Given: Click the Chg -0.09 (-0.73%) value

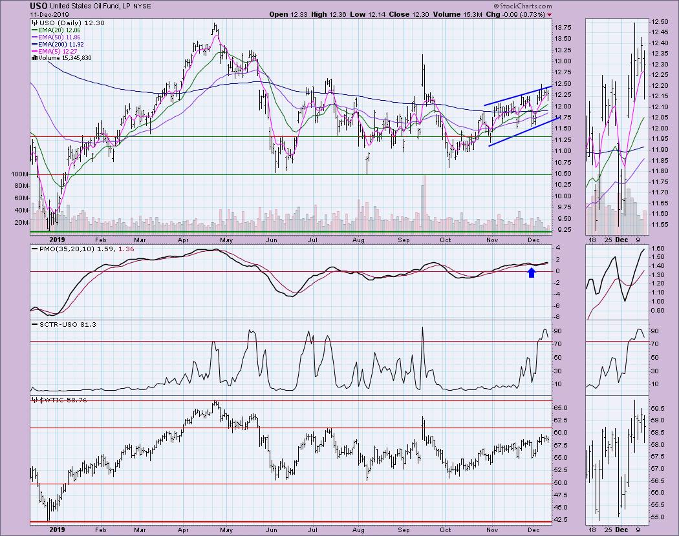Looking at the screenshot, I should [516, 14].
